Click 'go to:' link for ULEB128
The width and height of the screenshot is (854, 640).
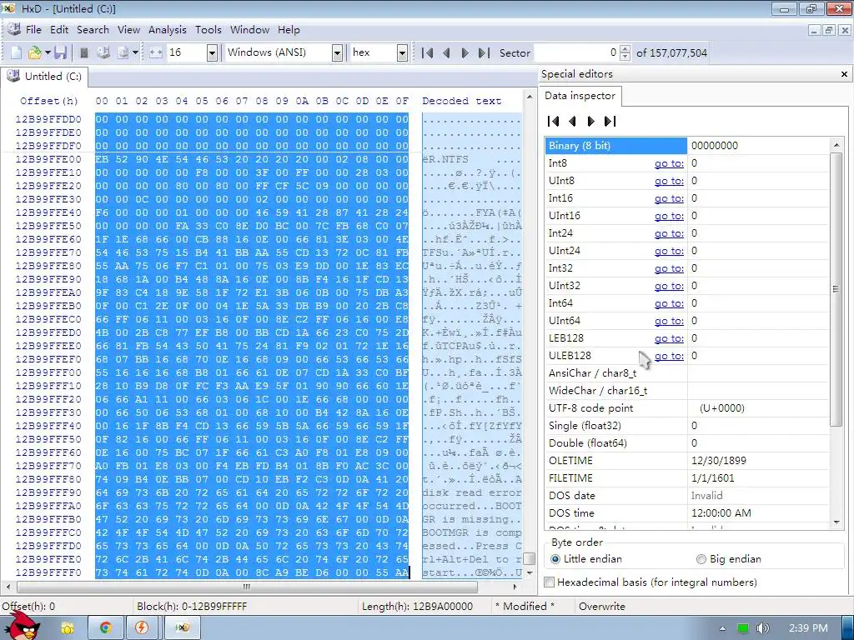tap(669, 355)
